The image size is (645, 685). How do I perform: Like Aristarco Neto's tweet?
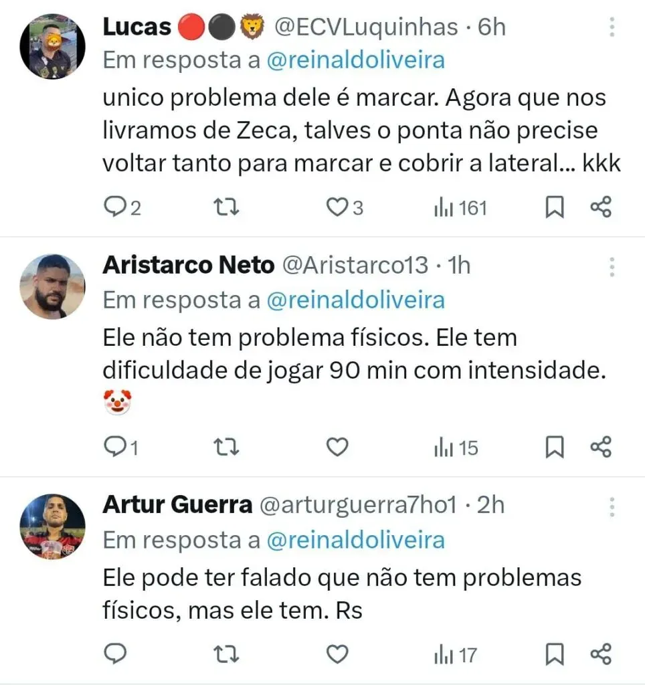click(x=337, y=447)
